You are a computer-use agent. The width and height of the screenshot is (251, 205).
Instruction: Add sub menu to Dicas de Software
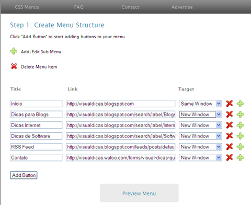pos(240,136)
